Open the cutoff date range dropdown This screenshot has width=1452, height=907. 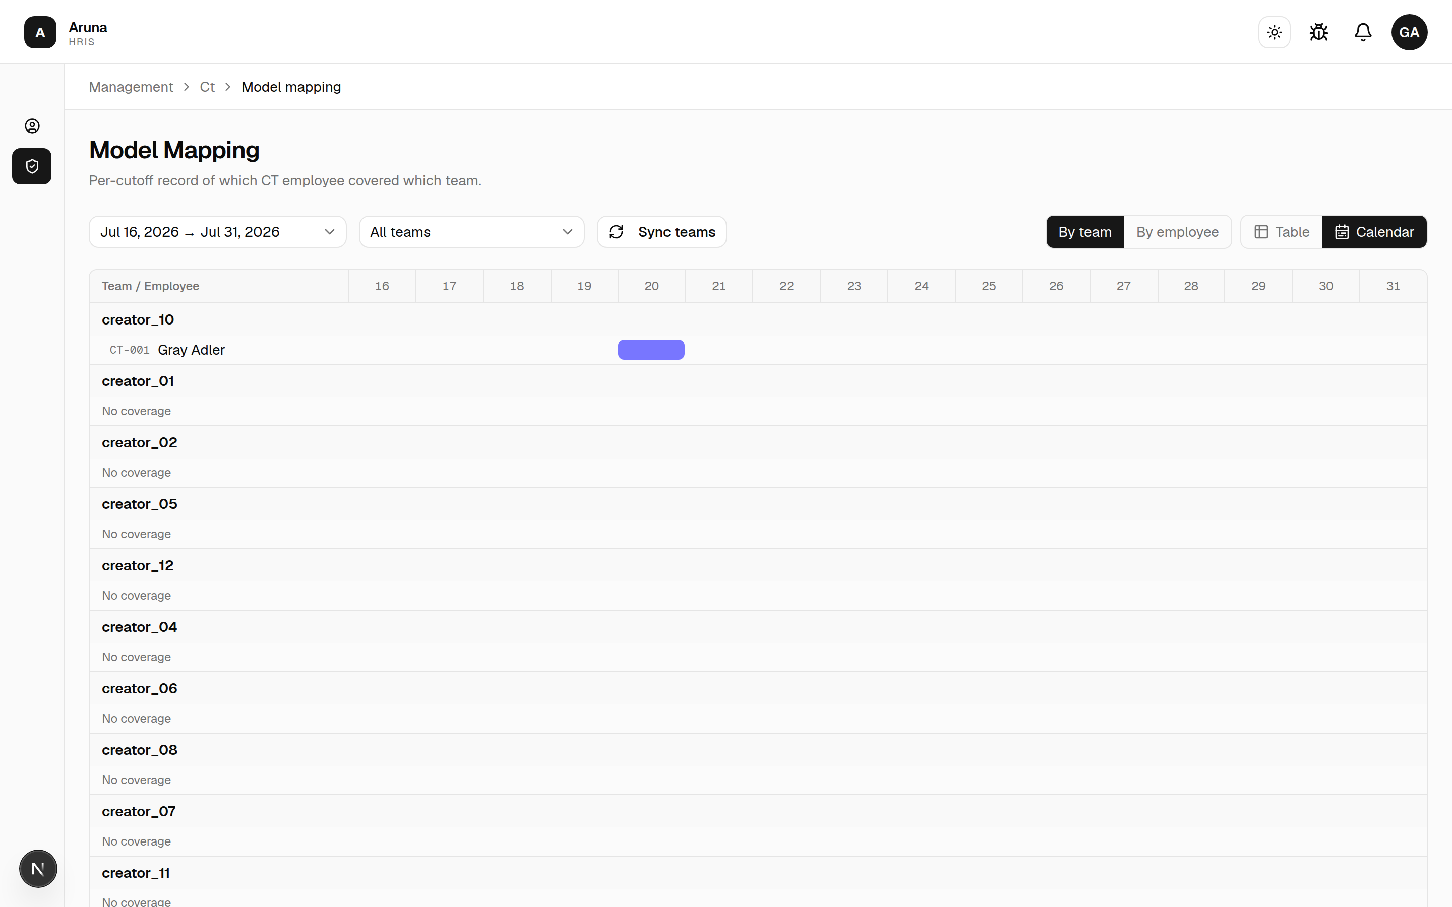click(x=218, y=232)
